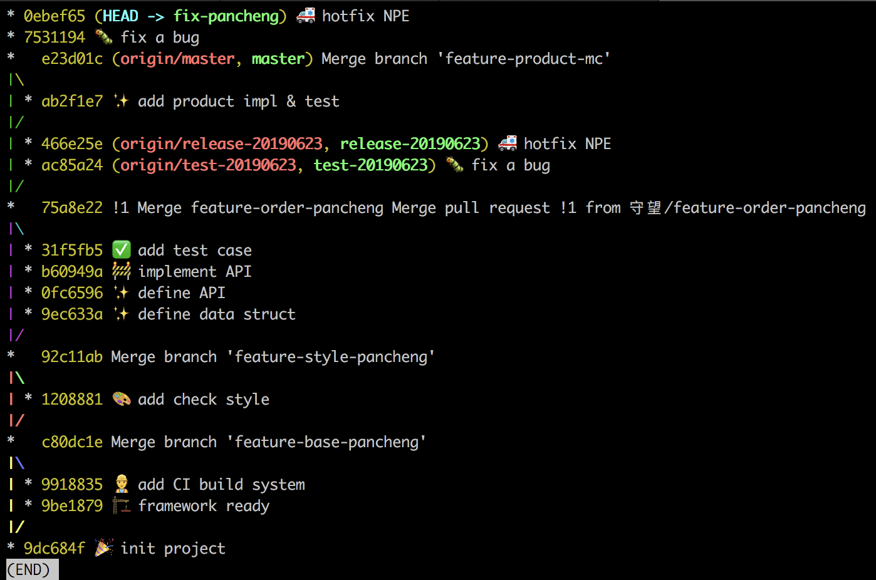
Task: Click the bug emoji on the test-20190623 line
Action: 454,165
